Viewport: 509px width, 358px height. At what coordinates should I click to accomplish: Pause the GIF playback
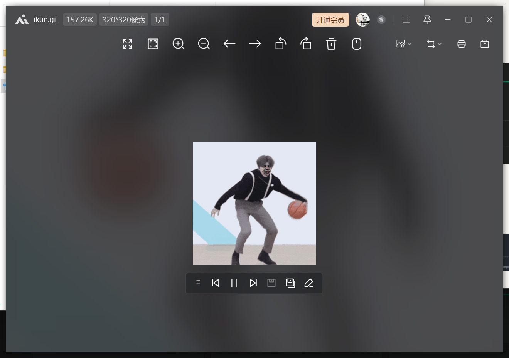coord(234,283)
